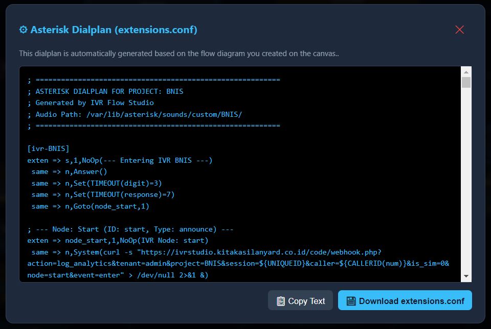This screenshot has width=491, height=329.
Task: Click the 'Generated by IVR Flow Studio' line
Action: pyautogui.click(x=91, y=103)
